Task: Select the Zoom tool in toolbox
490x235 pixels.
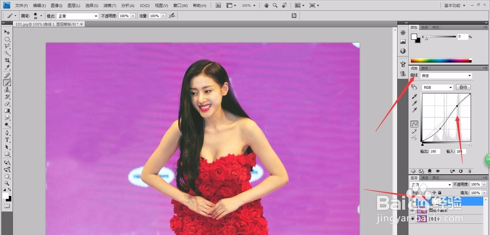Action: coord(7,183)
